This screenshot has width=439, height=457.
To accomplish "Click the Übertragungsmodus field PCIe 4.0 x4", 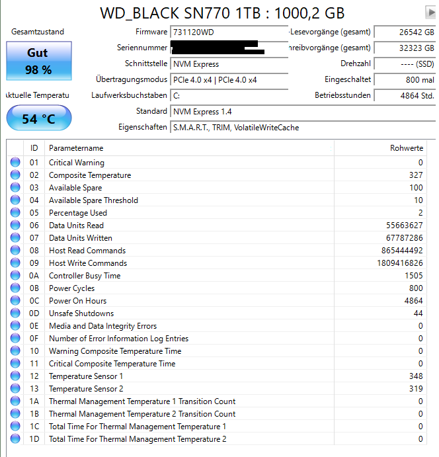I will pyautogui.click(x=229, y=80).
